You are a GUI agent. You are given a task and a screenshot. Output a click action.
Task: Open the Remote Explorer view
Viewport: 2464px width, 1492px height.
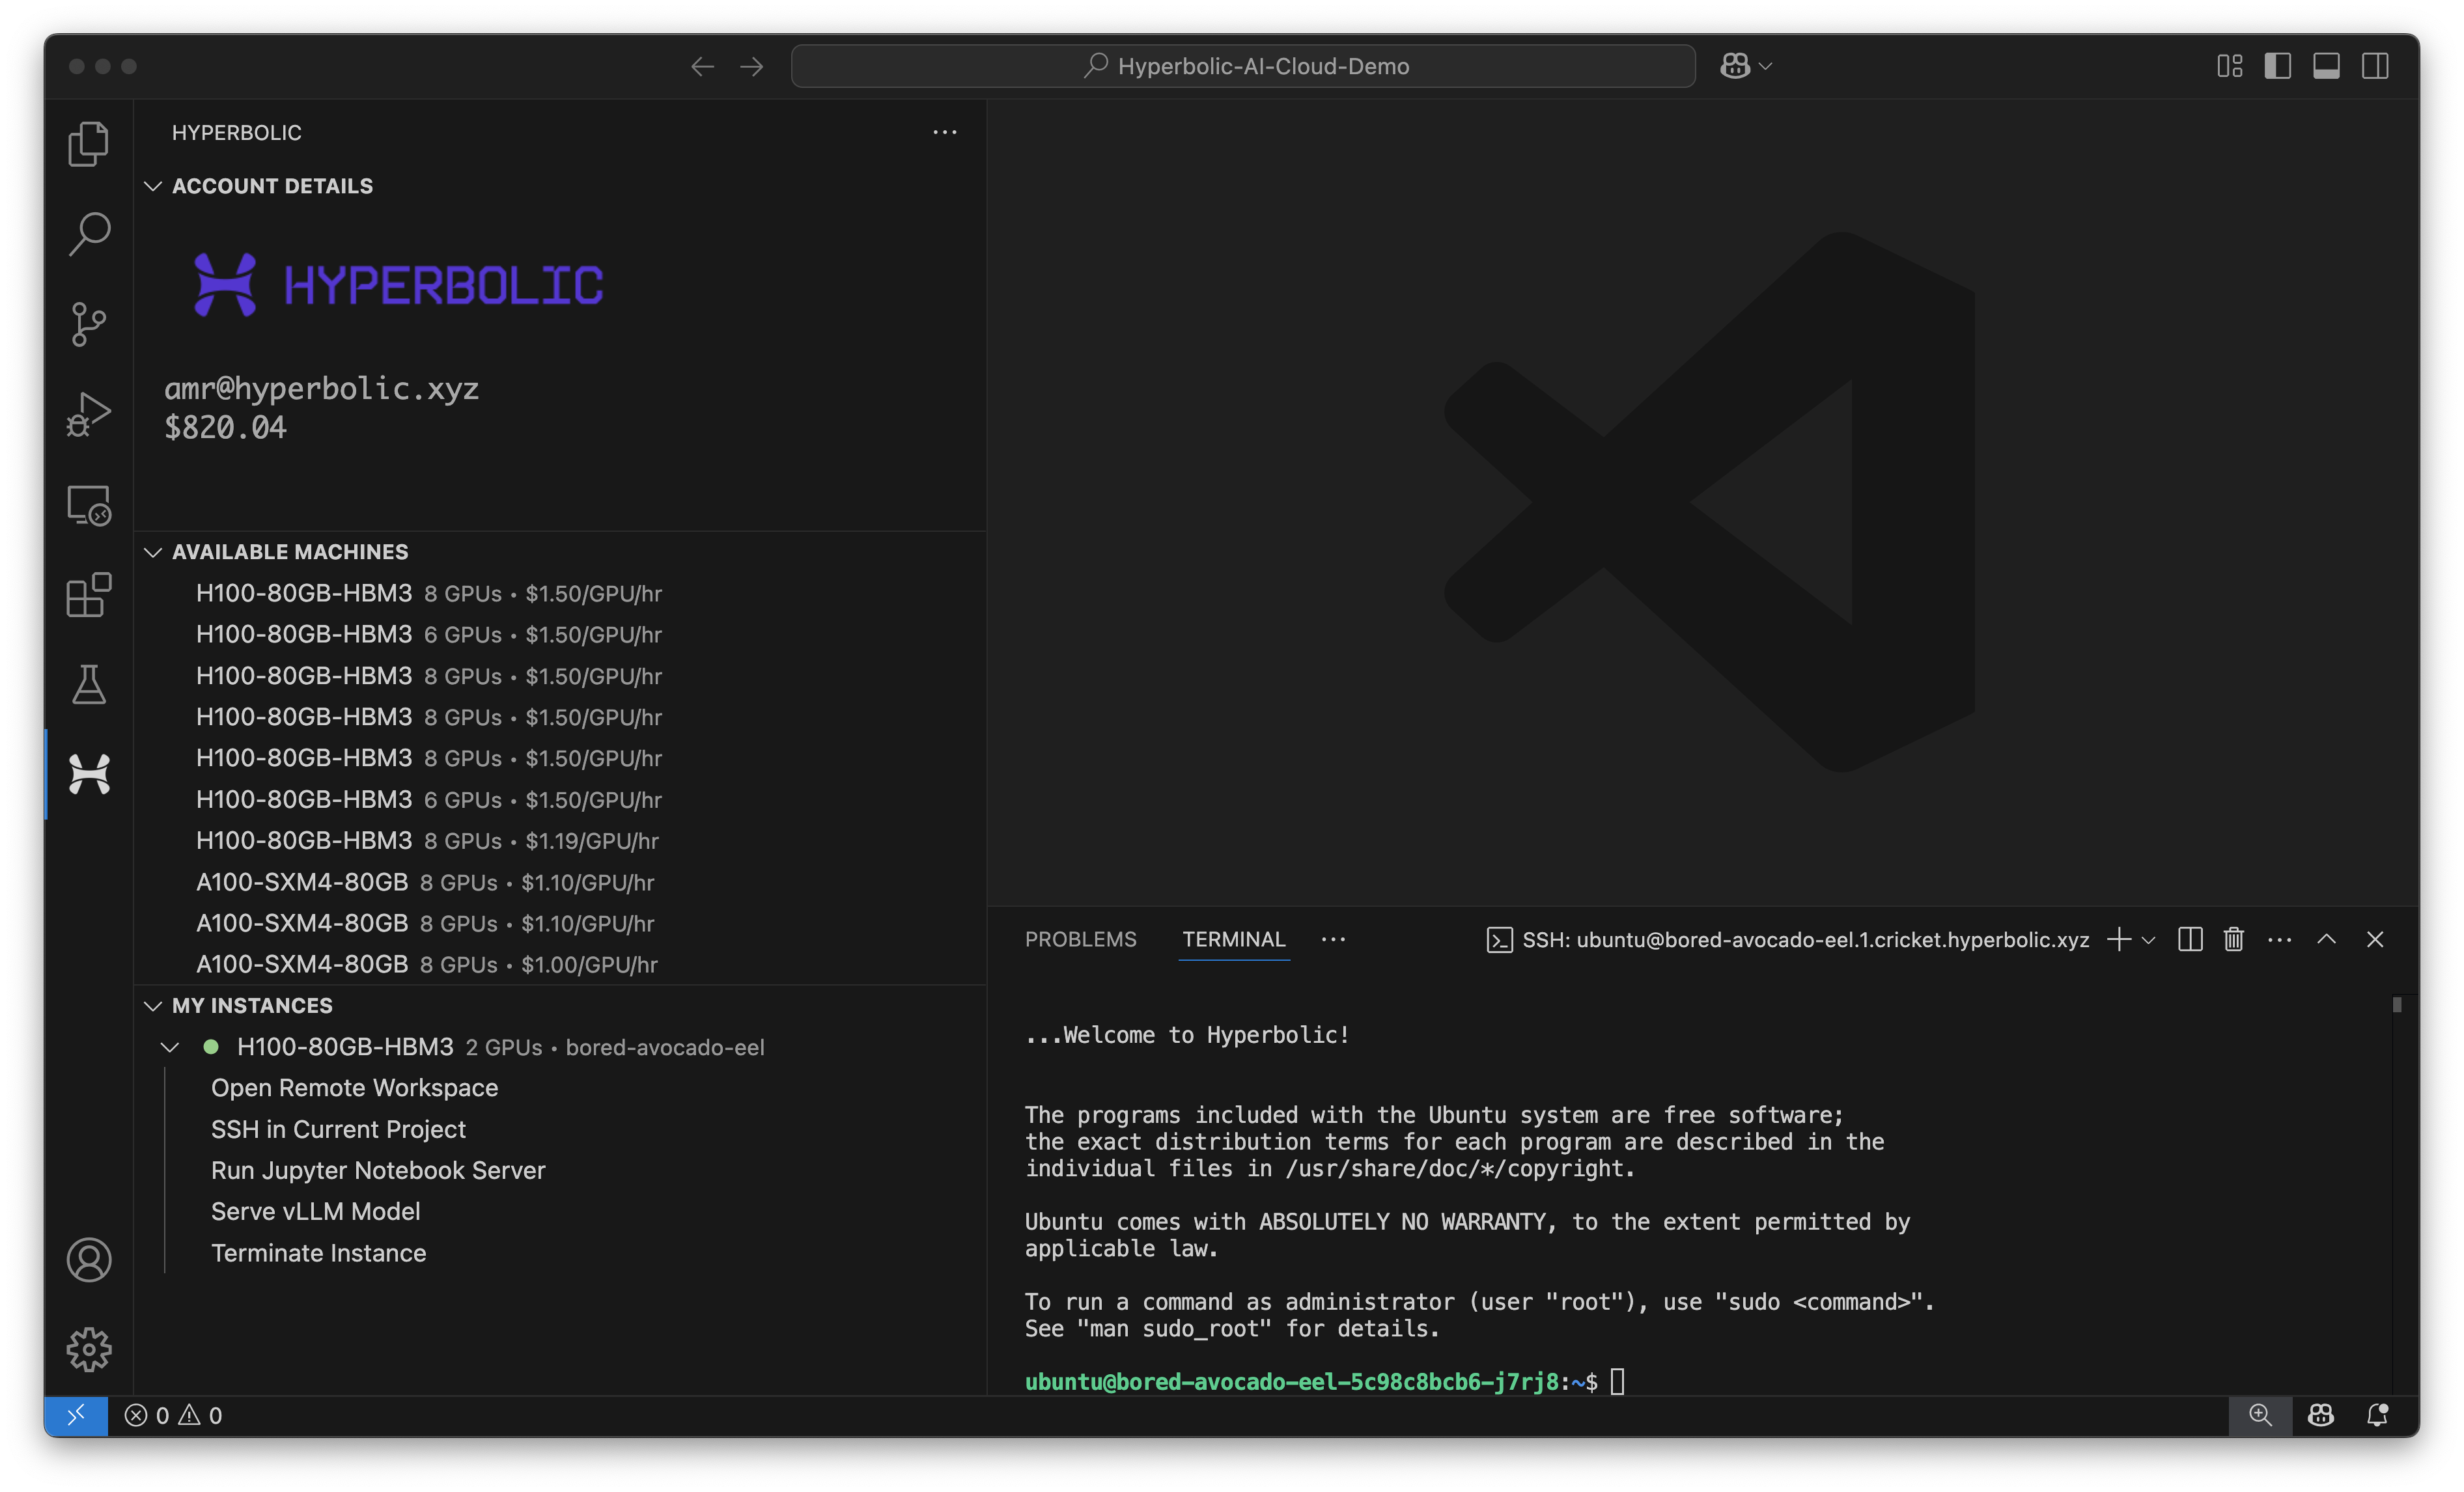[x=89, y=505]
